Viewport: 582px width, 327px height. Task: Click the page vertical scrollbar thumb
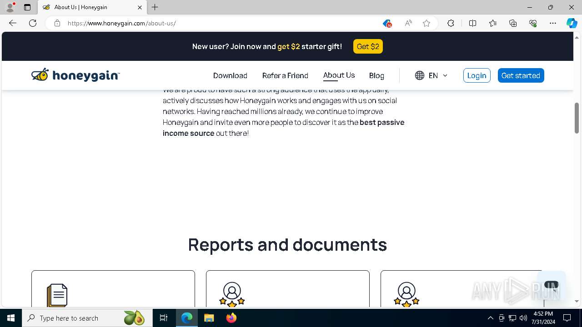[x=577, y=118]
